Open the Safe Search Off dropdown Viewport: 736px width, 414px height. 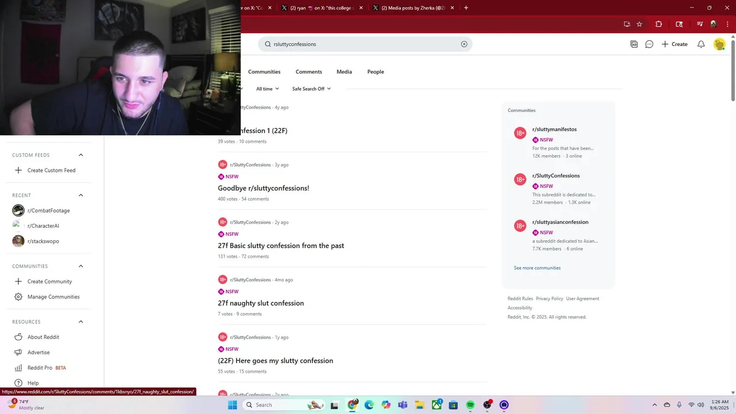tap(312, 89)
